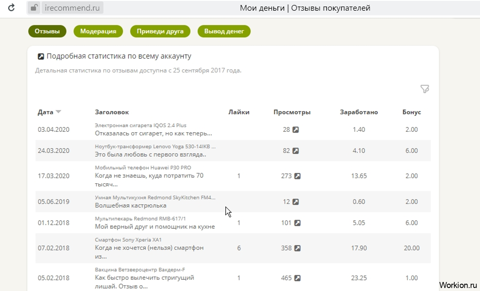Viewport: 480px width, 291px height.
Task: Select the date 17.03.2020
Action: tap(54, 176)
